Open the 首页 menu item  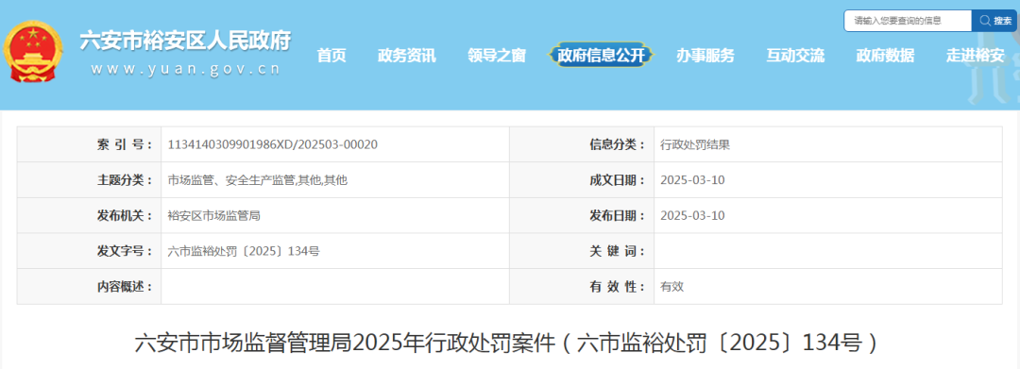pos(331,56)
